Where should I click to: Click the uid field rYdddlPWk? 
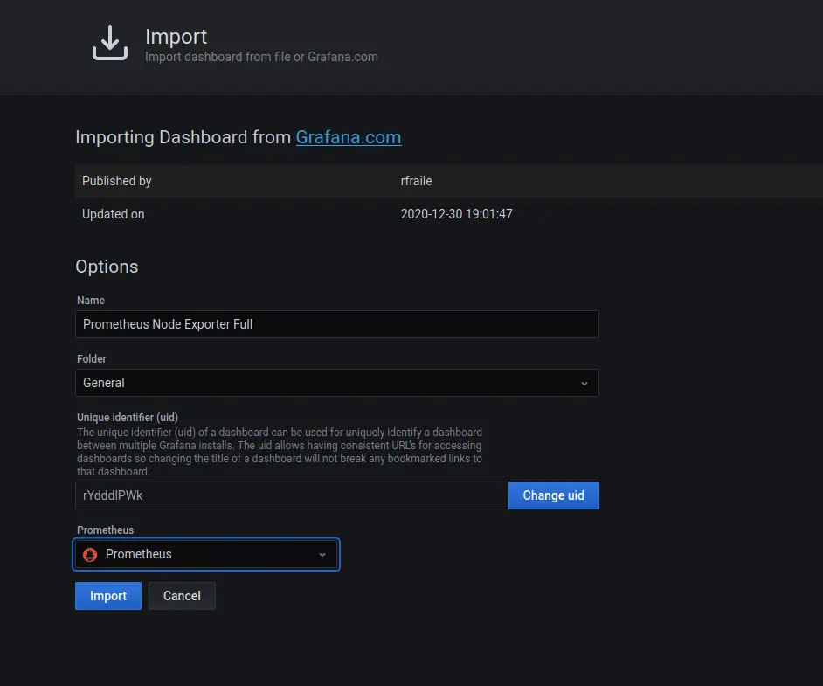(292, 495)
